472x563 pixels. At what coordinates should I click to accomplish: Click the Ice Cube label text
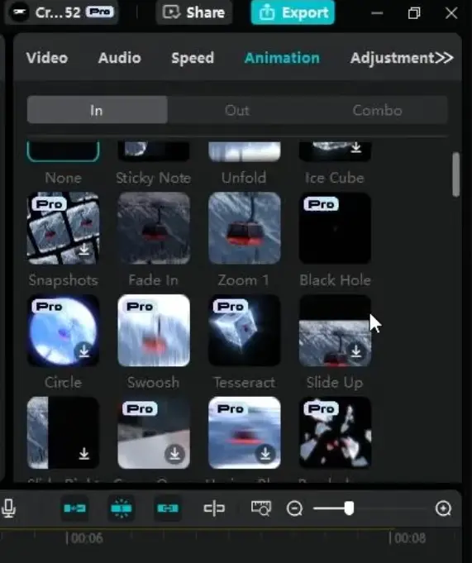tap(335, 178)
